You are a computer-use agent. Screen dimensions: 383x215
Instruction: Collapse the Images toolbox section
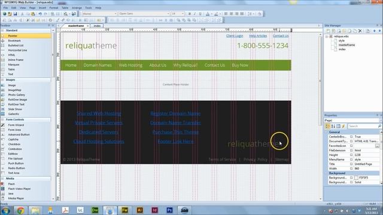point(2,80)
